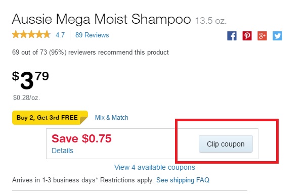Click the $0.28/oz. unit price text
This screenshot has width=308, height=196.
pos(26,97)
